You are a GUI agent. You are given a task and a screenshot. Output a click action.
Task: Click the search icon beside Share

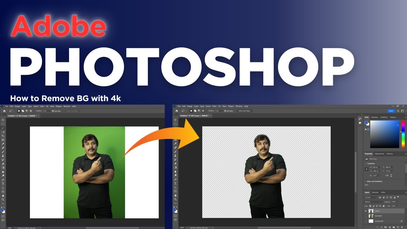point(398,111)
